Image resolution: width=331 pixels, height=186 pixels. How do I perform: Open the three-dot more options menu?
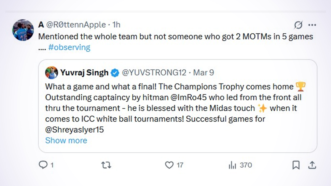[312, 25]
